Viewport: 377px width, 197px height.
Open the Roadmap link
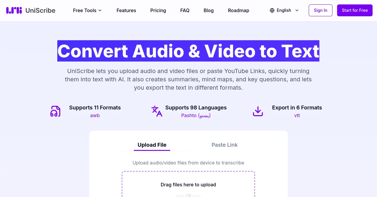pos(238,10)
